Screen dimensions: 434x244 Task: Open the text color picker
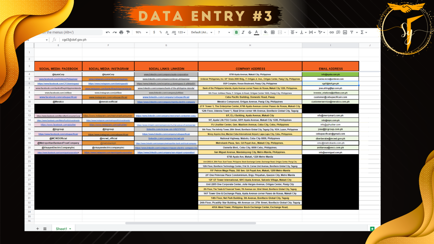(256, 32)
